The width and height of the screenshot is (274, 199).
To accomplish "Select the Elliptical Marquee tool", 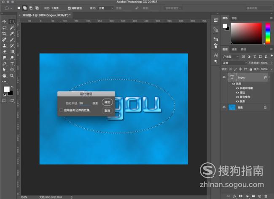I will 12,21.
